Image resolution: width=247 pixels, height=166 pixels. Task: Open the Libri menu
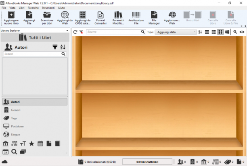point(21,8)
